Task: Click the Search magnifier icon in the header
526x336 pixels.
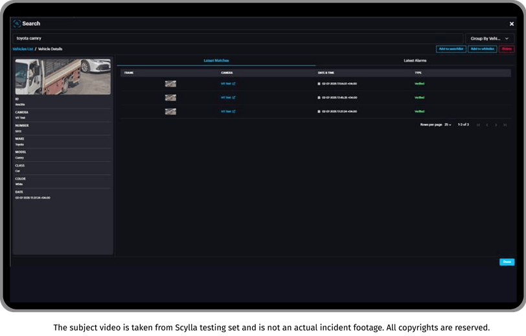Action: click(17, 23)
